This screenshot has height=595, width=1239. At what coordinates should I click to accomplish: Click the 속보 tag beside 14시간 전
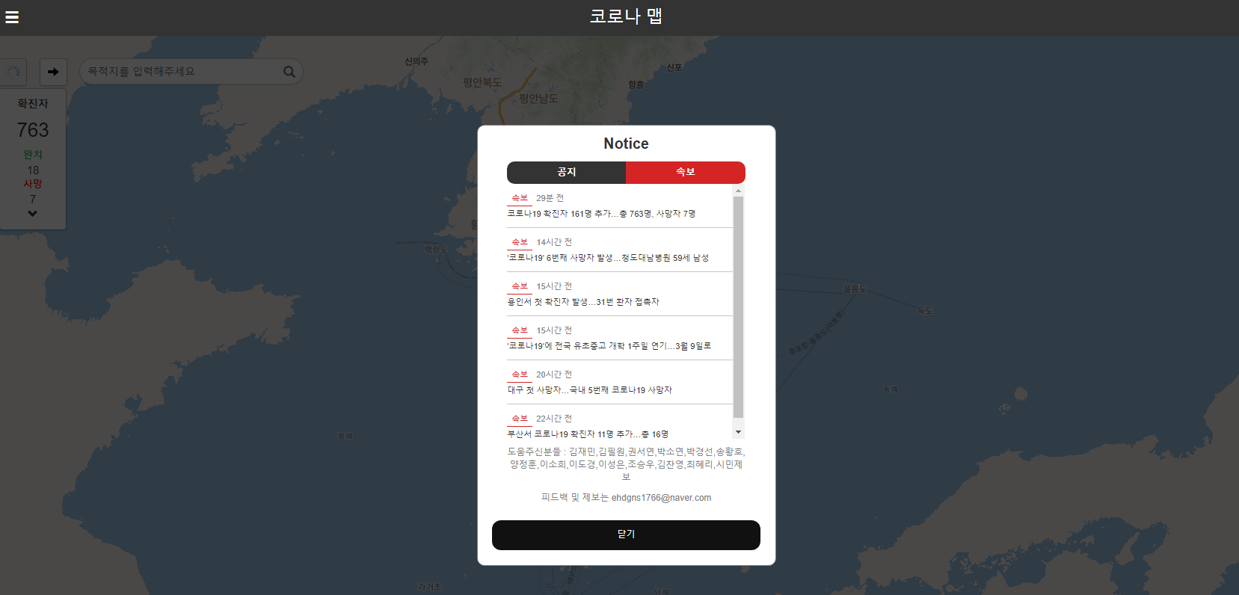(520, 242)
